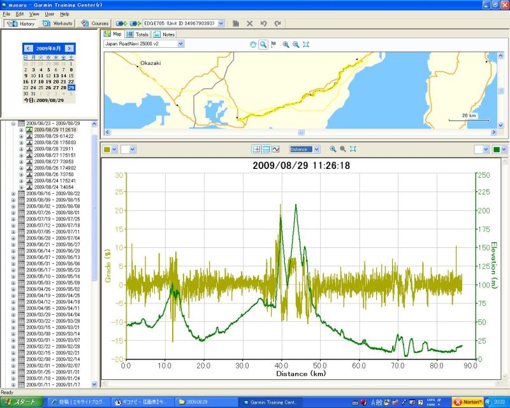Click the undo arrow icon
Image resolution: width=510 pixels, height=408 pixels.
pyautogui.click(x=264, y=24)
